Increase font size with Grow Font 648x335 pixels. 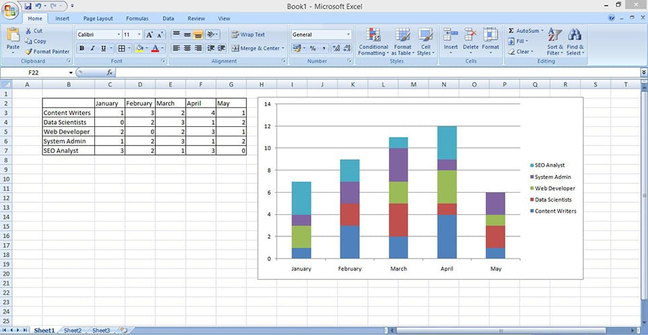[149, 35]
